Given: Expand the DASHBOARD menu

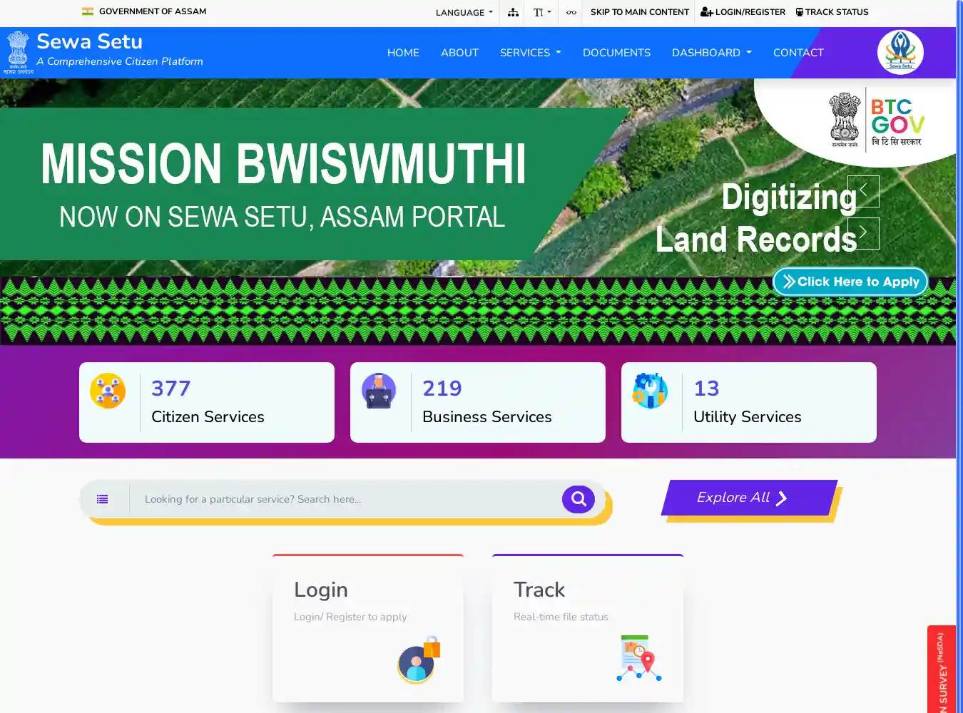Looking at the screenshot, I should 711,53.
